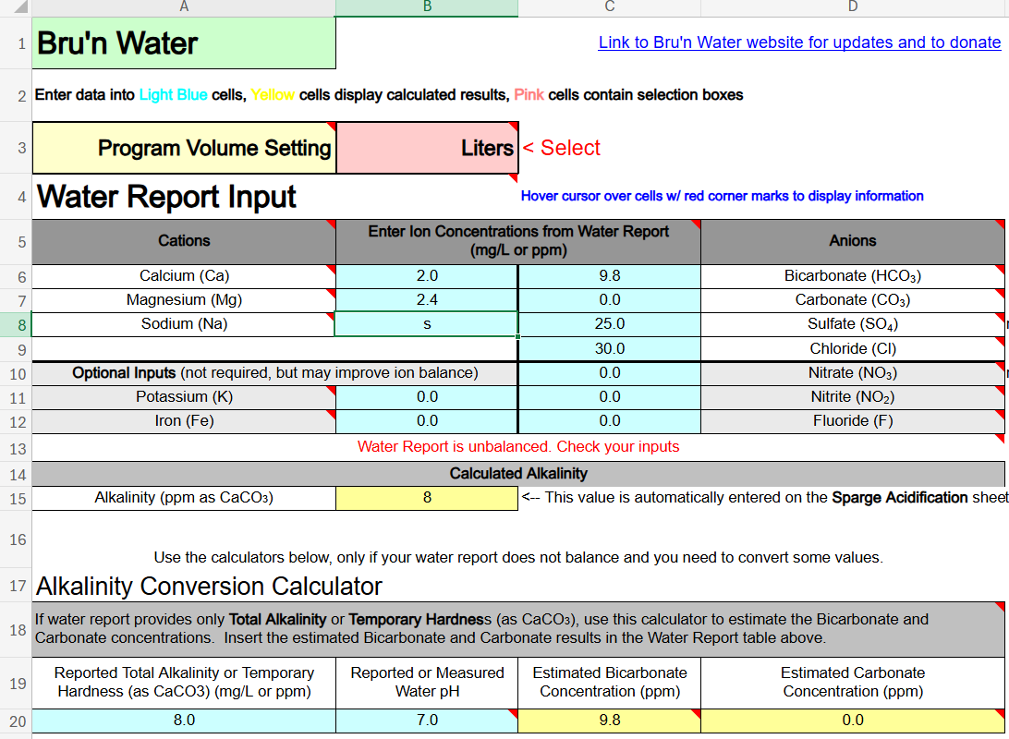The width and height of the screenshot is (1009, 739).
Task: Click the row 3 header
Action: coord(16,148)
